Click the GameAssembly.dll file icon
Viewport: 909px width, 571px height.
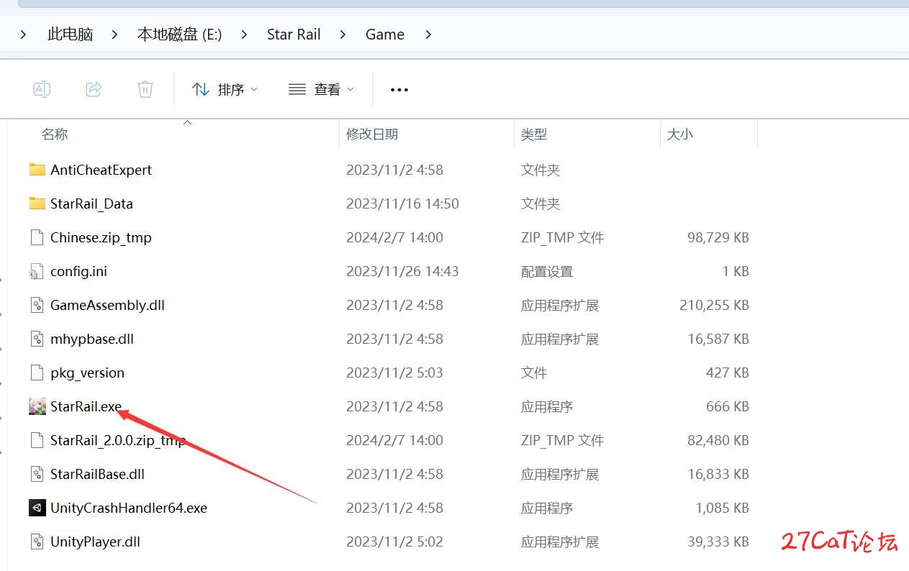coord(37,305)
